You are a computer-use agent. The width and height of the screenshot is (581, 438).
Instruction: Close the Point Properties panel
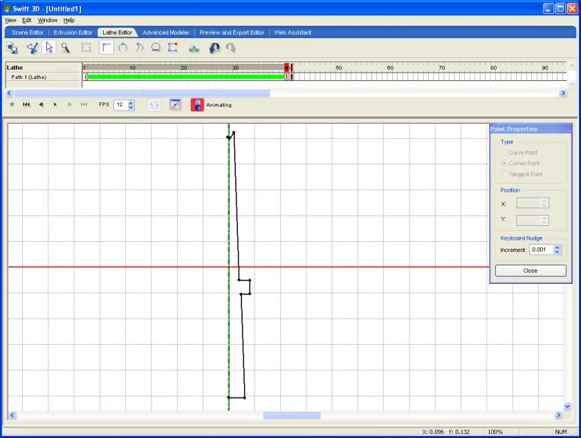531,271
